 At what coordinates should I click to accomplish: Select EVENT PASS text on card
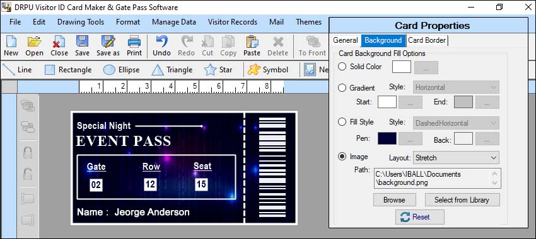tap(123, 141)
